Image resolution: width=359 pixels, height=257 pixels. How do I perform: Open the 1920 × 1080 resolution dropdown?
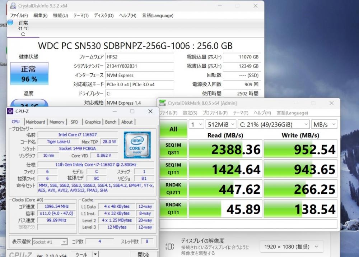point(292,247)
